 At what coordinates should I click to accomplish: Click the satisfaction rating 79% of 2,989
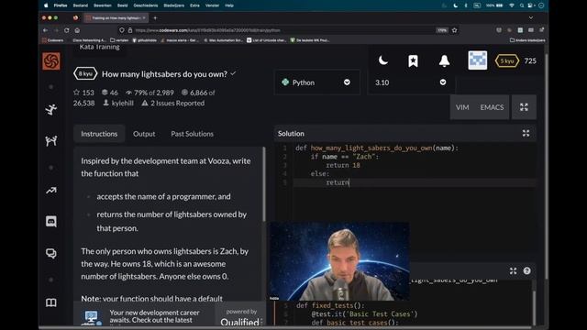point(150,93)
